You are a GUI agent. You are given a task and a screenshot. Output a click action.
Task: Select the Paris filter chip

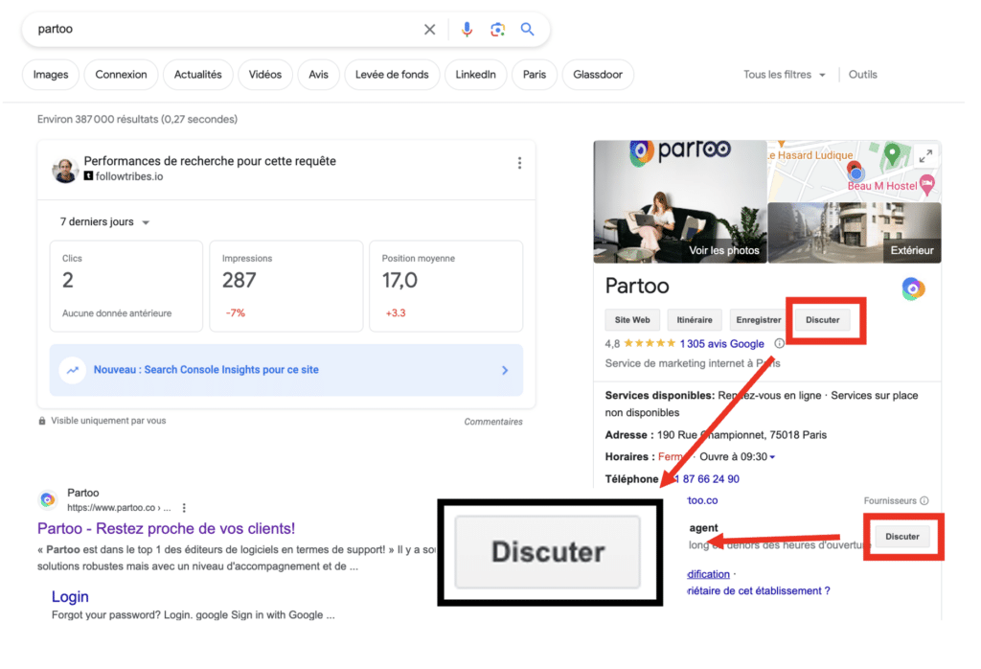click(535, 75)
